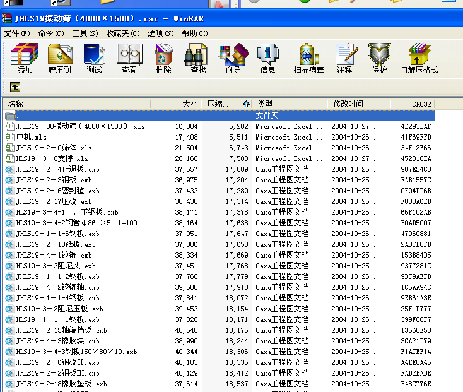
Task: Open the 选项(N) menu
Action: click(x=161, y=33)
